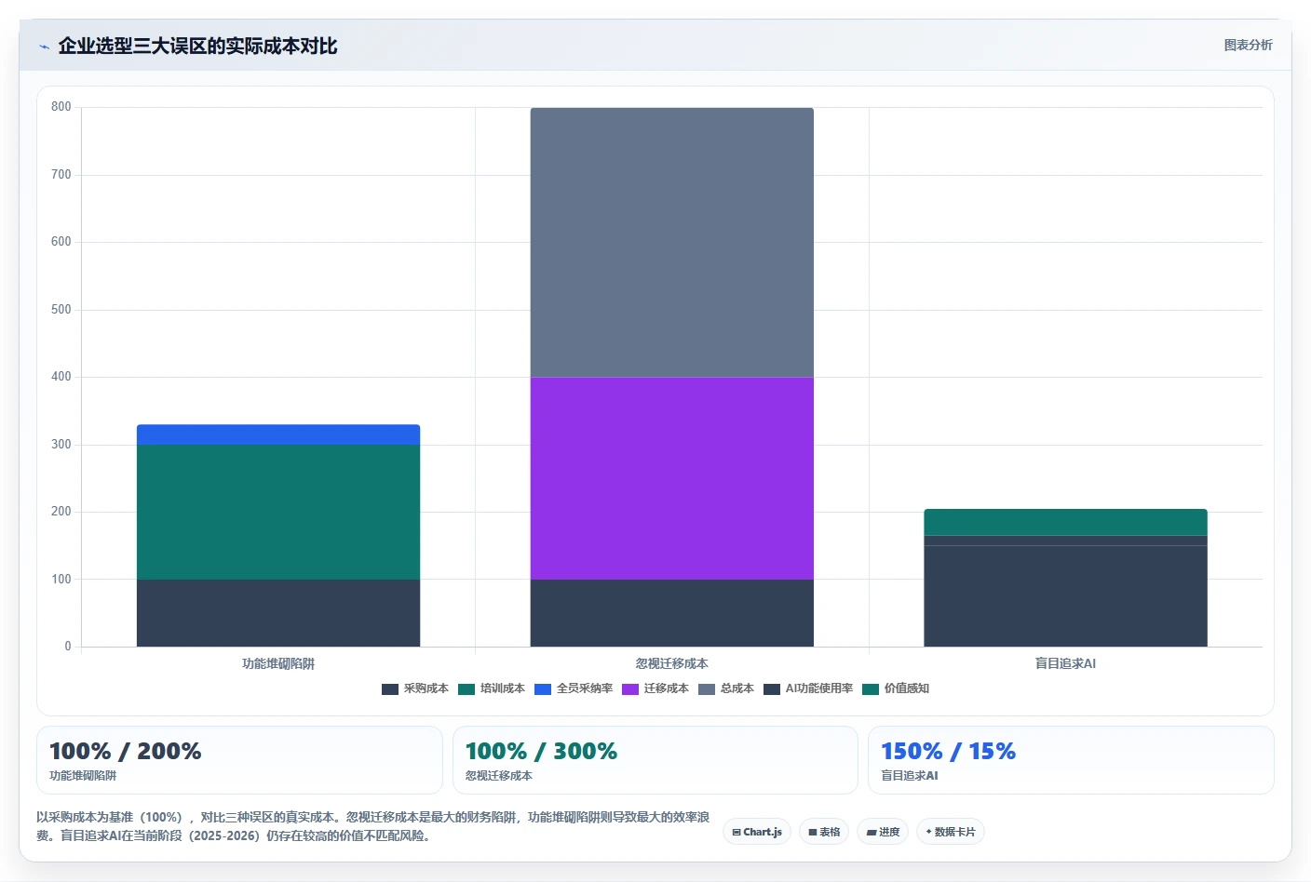
Task: Click the 忽视迁移成本 x-axis label
Action: 672,663
